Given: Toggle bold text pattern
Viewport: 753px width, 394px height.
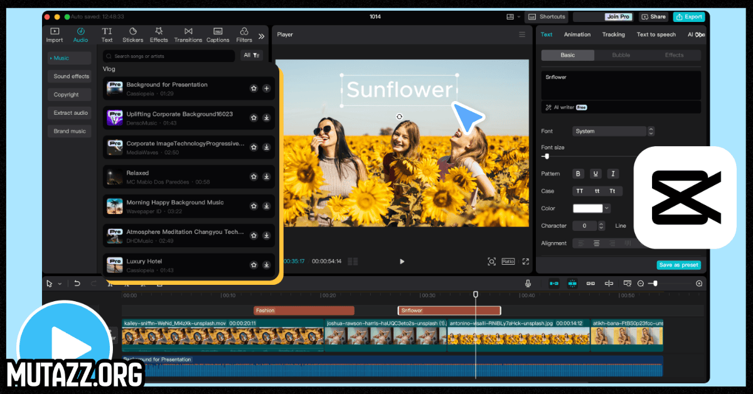Looking at the screenshot, I should pyautogui.click(x=578, y=174).
